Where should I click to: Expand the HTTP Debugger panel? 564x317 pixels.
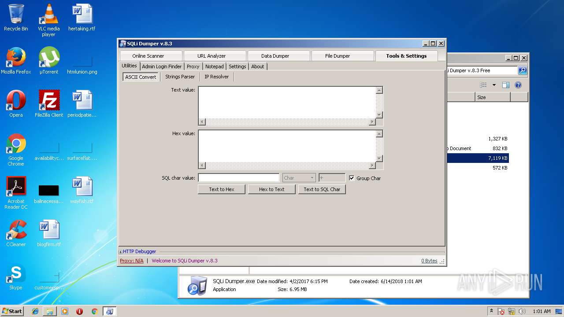pos(121,252)
